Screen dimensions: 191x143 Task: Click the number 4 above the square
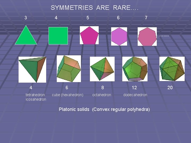[56, 18]
